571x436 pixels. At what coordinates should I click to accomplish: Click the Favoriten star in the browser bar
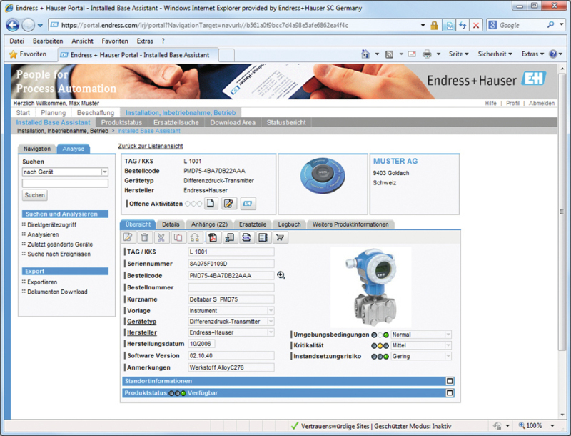click(x=13, y=54)
